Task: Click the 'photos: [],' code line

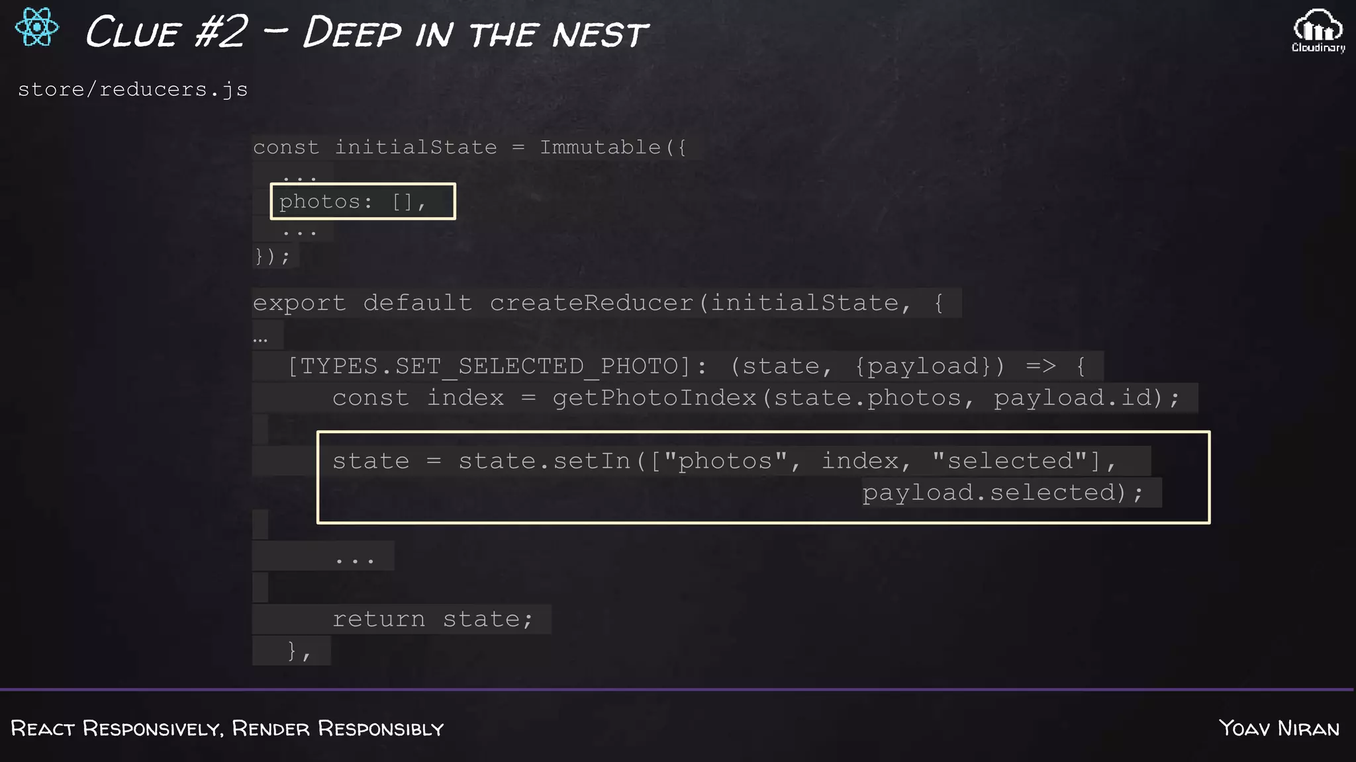Action: pos(353,201)
